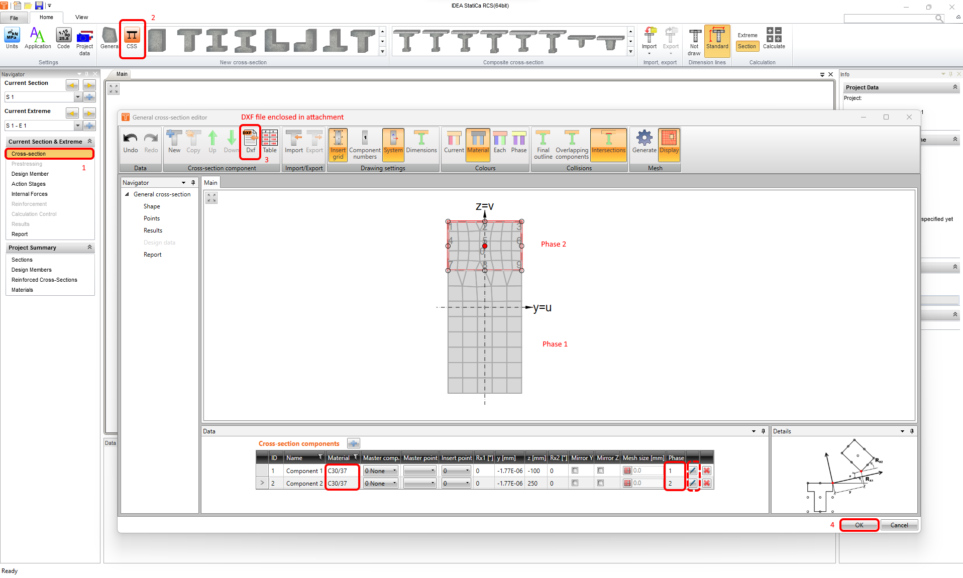Viewport: 963px width, 578px height.
Task: Toggle the System axes display
Action: click(393, 145)
